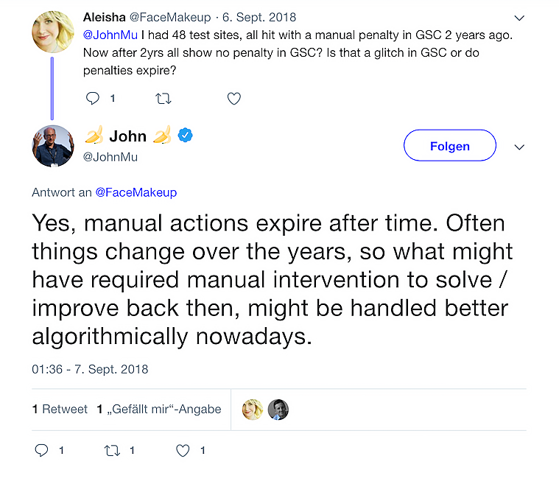Open dropdown chevron beside the Folgen button
Screen dimensions: 559x484
519,147
